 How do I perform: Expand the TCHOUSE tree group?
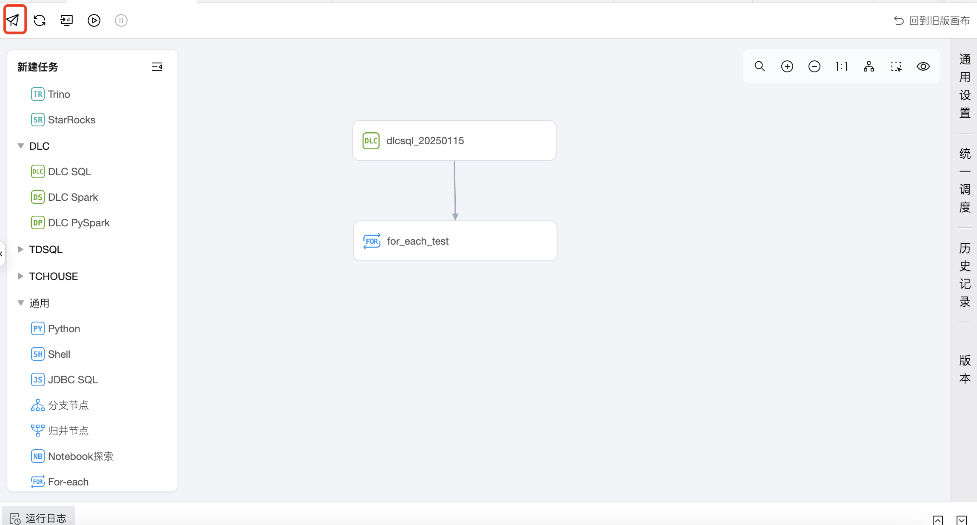point(20,276)
